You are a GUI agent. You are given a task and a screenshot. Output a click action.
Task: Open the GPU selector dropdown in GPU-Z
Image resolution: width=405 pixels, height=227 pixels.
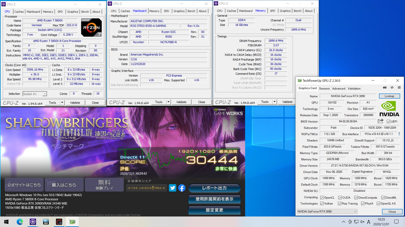(326, 212)
